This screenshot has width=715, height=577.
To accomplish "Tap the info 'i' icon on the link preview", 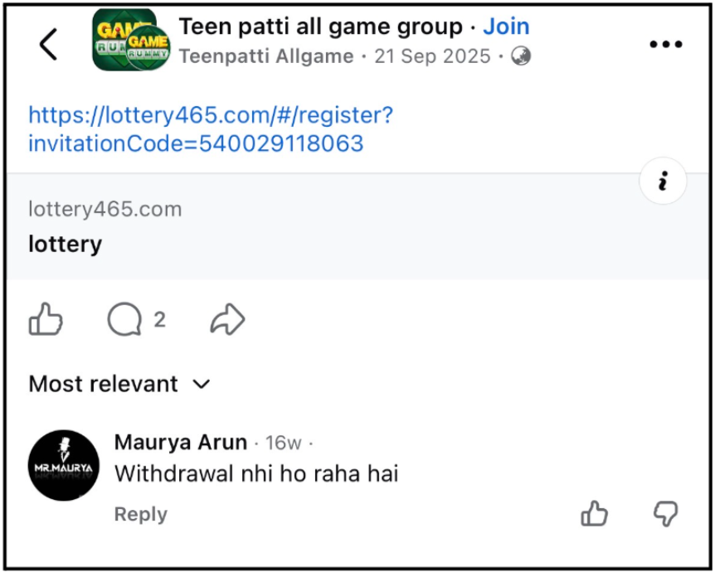I will coord(662,181).
